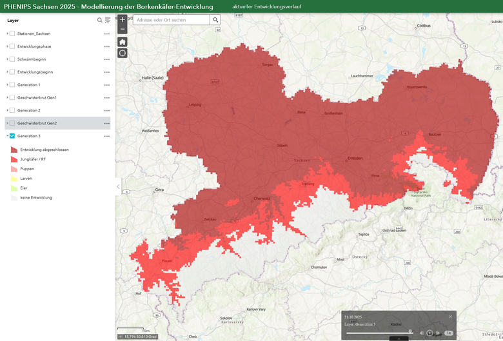The height and width of the screenshot is (341, 503).
Task: Open options menu for Entwicklungsbeginn layer
Action: pos(107,72)
